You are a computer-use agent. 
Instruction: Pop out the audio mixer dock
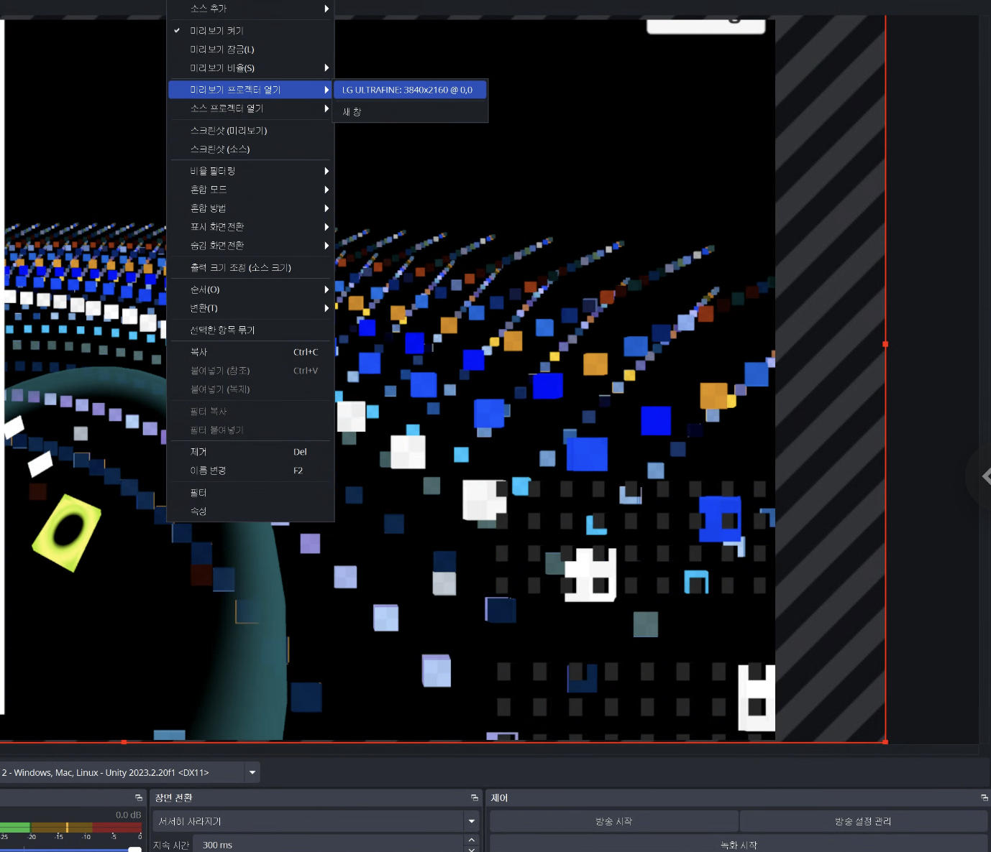139,798
